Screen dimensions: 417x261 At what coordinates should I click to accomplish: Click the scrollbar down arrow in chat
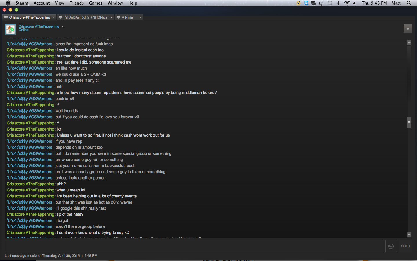(409, 235)
